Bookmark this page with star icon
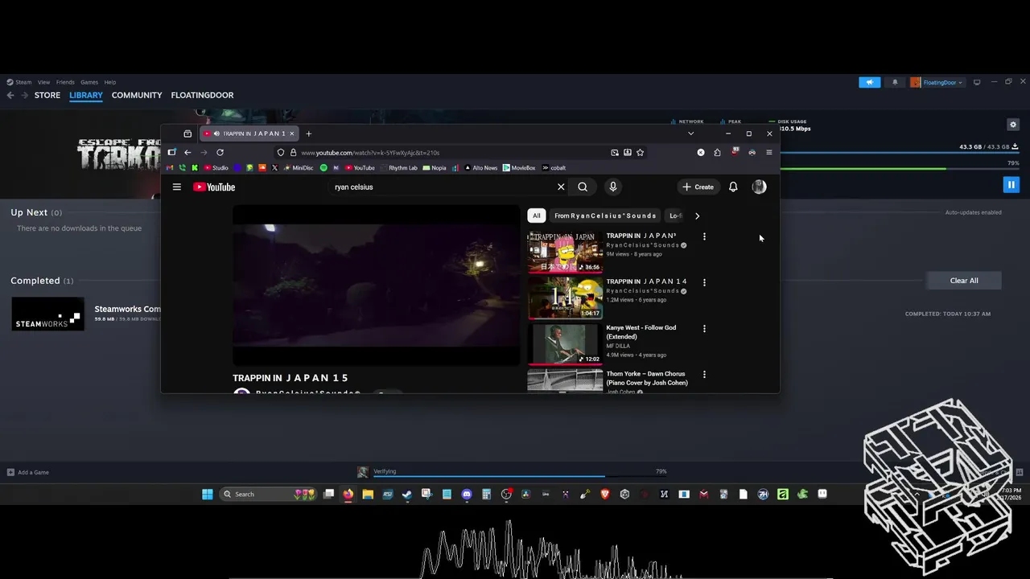 point(640,152)
